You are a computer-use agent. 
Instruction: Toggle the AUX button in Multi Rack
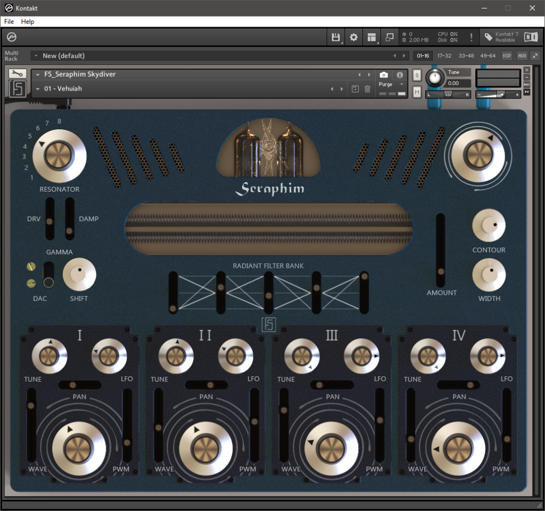point(522,55)
